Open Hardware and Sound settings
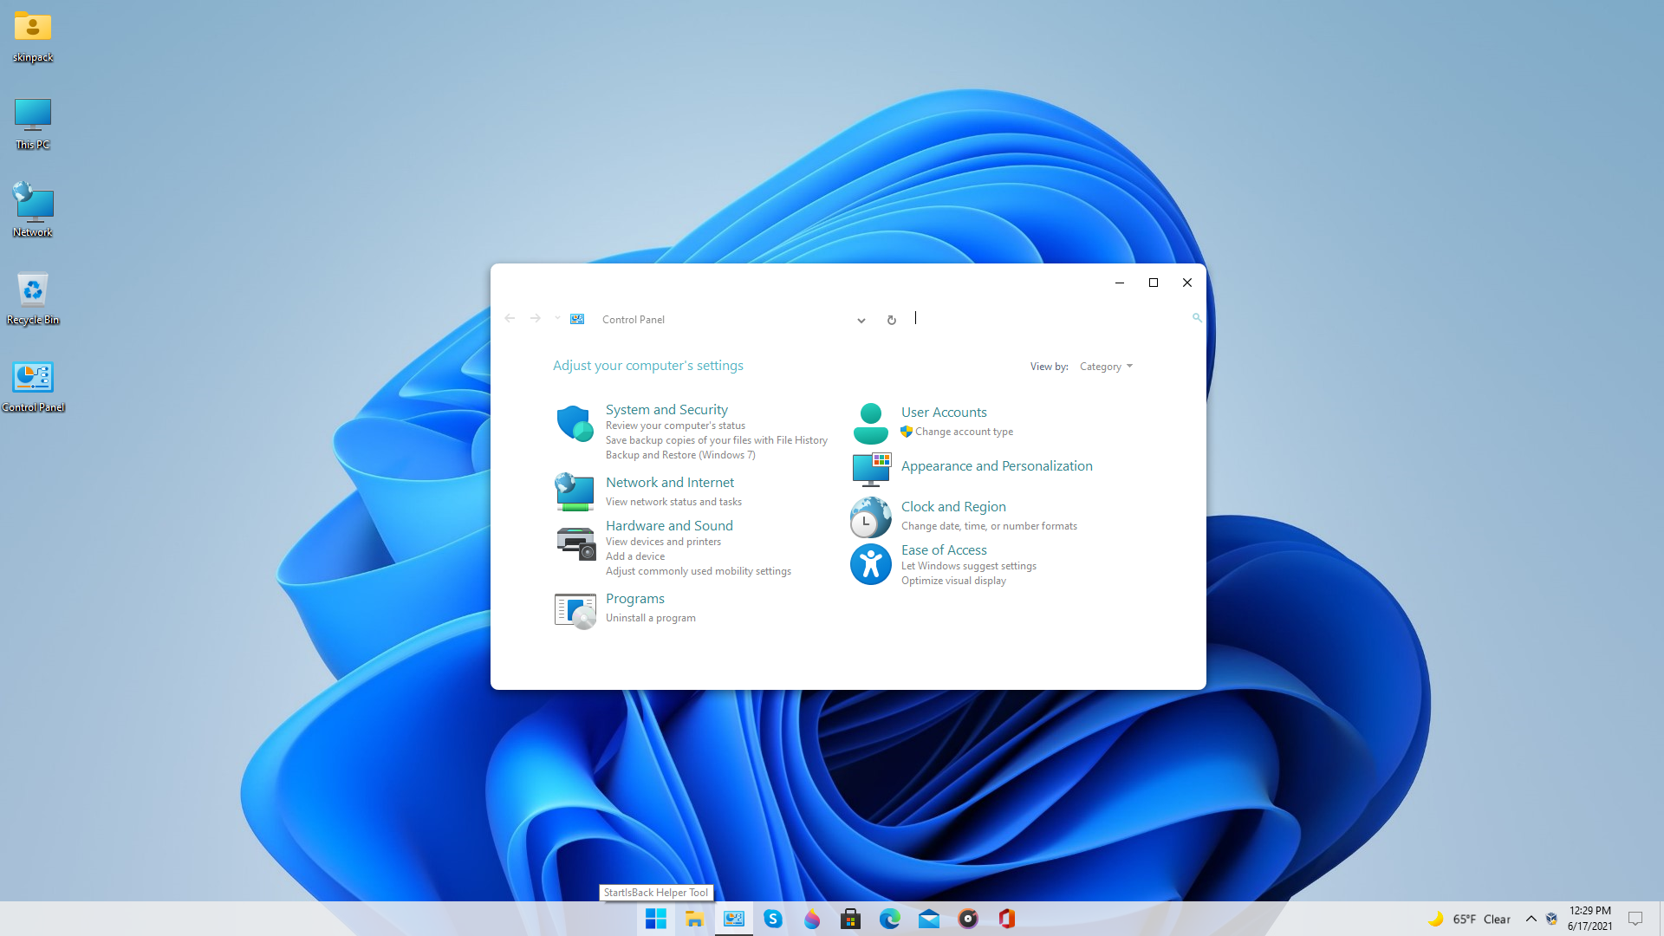Viewport: 1664px width, 936px height. tap(670, 524)
